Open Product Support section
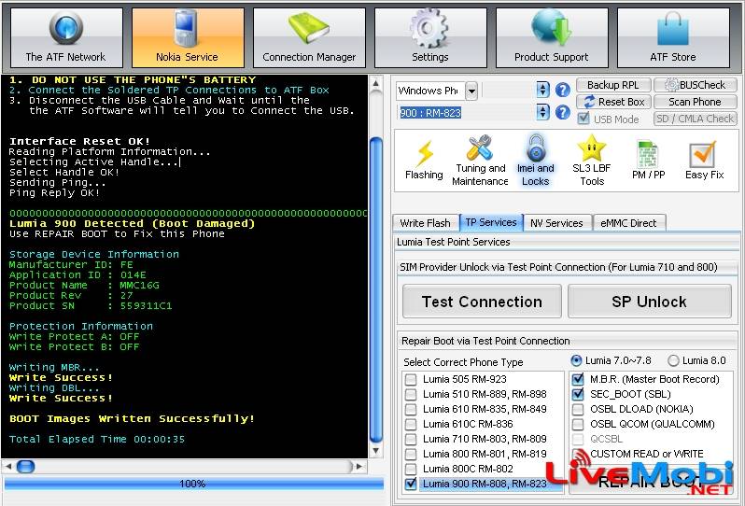This screenshot has width=745, height=506. (552, 37)
